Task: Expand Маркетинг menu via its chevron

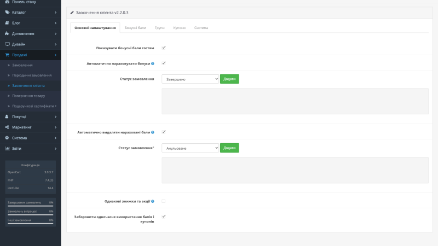Action: click(x=56, y=127)
